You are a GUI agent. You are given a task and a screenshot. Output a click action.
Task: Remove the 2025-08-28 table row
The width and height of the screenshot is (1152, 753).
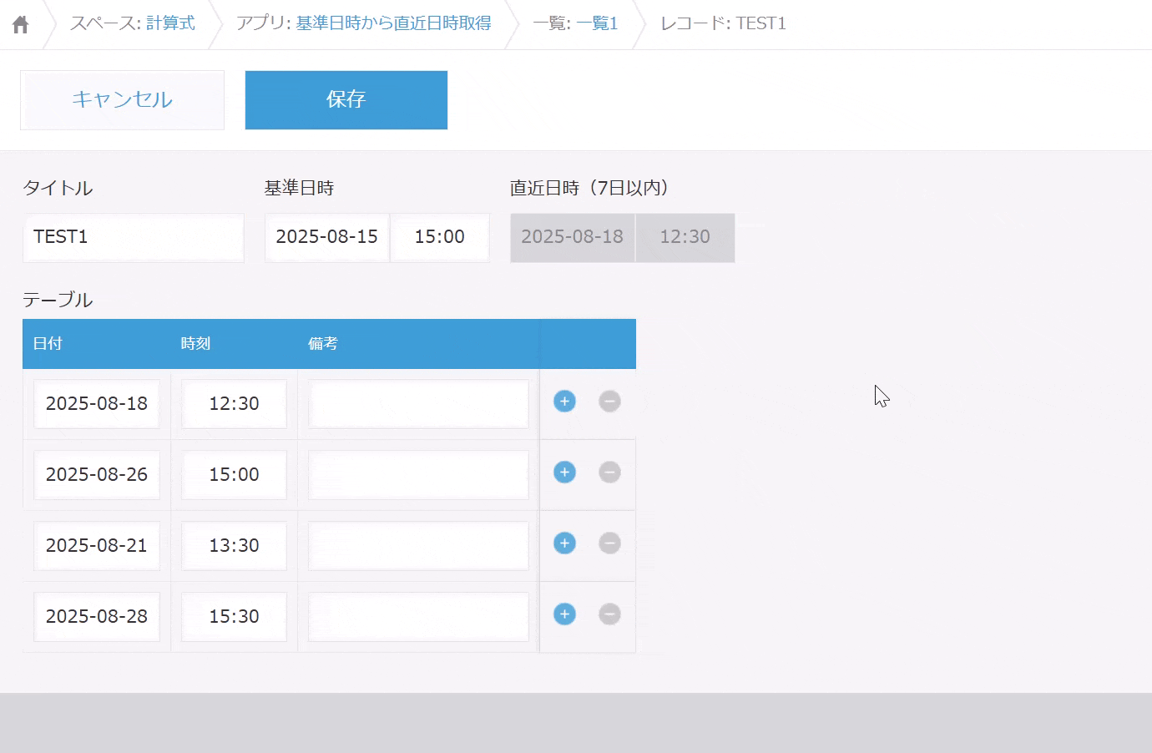[609, 614]
